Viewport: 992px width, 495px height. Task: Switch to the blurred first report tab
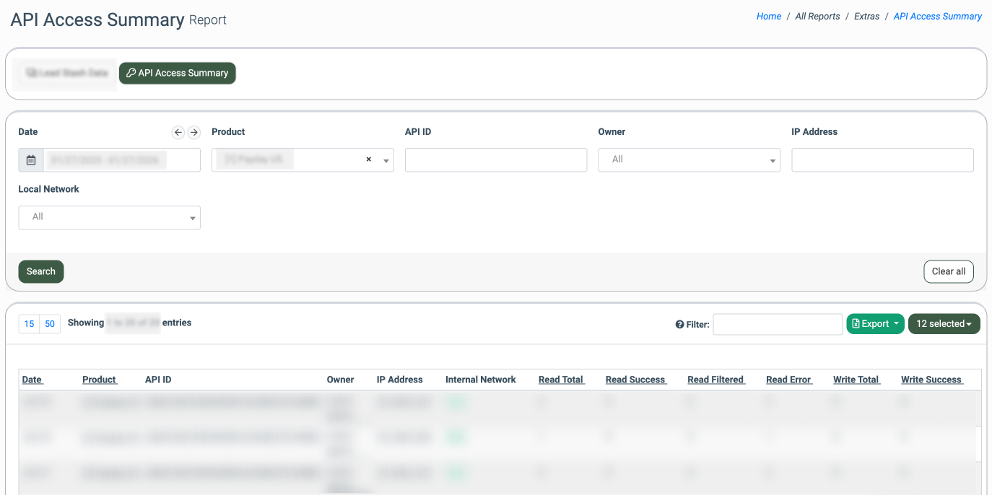click(66, 73)
